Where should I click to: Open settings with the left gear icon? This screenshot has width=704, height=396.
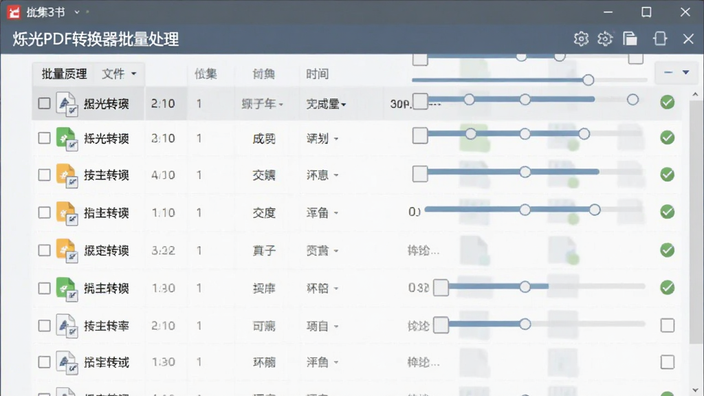[581, 39]
